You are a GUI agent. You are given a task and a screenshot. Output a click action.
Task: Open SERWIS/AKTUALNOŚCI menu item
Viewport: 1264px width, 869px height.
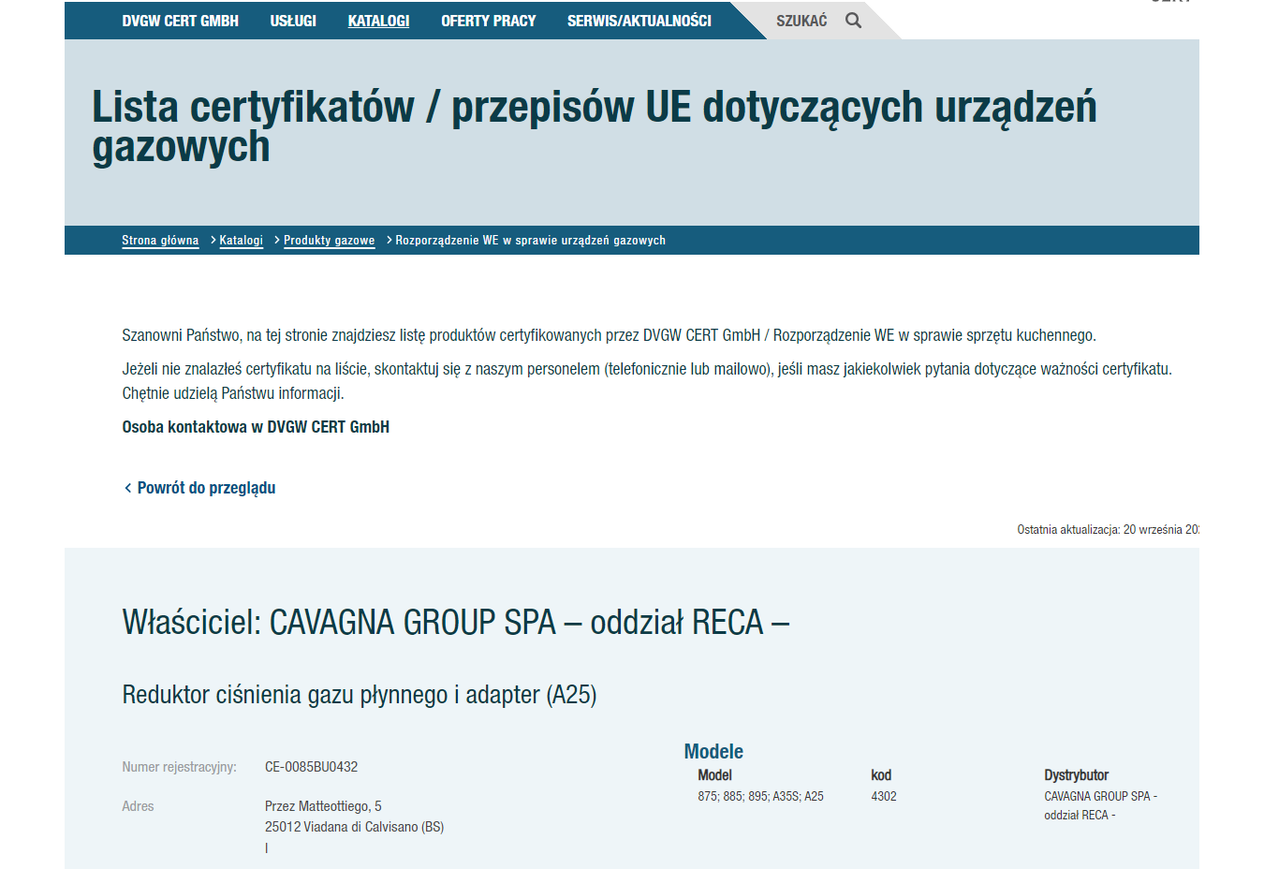[639, 21]
